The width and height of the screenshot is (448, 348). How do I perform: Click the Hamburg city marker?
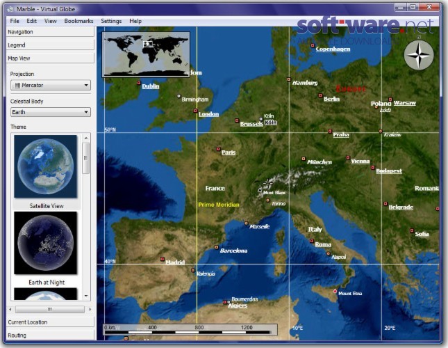pos(289,79)
